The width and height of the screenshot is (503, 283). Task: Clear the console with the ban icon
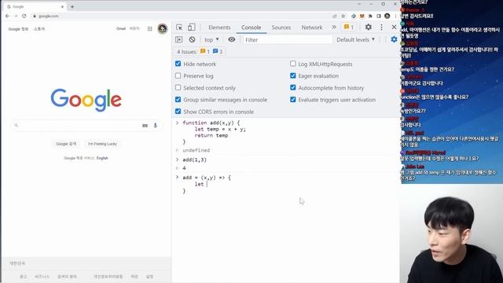(x=192, y=39)
